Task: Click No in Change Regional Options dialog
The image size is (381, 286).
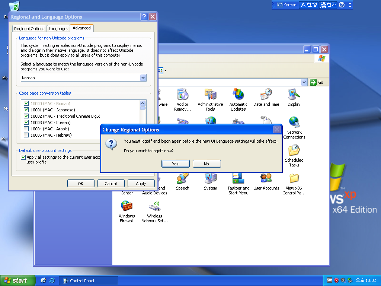Action: tap(206, 164)
